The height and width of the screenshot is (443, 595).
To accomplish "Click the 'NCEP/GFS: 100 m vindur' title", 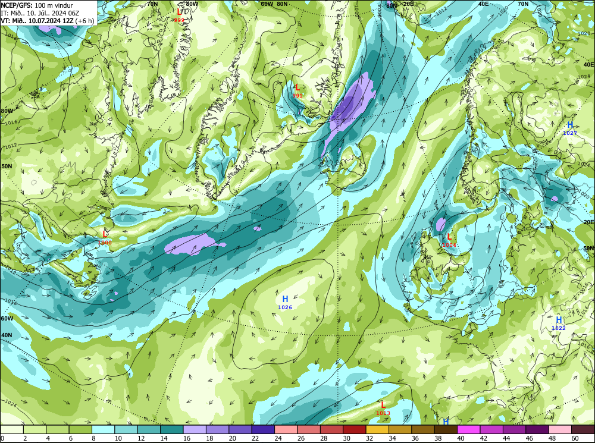I will (37, 5).
